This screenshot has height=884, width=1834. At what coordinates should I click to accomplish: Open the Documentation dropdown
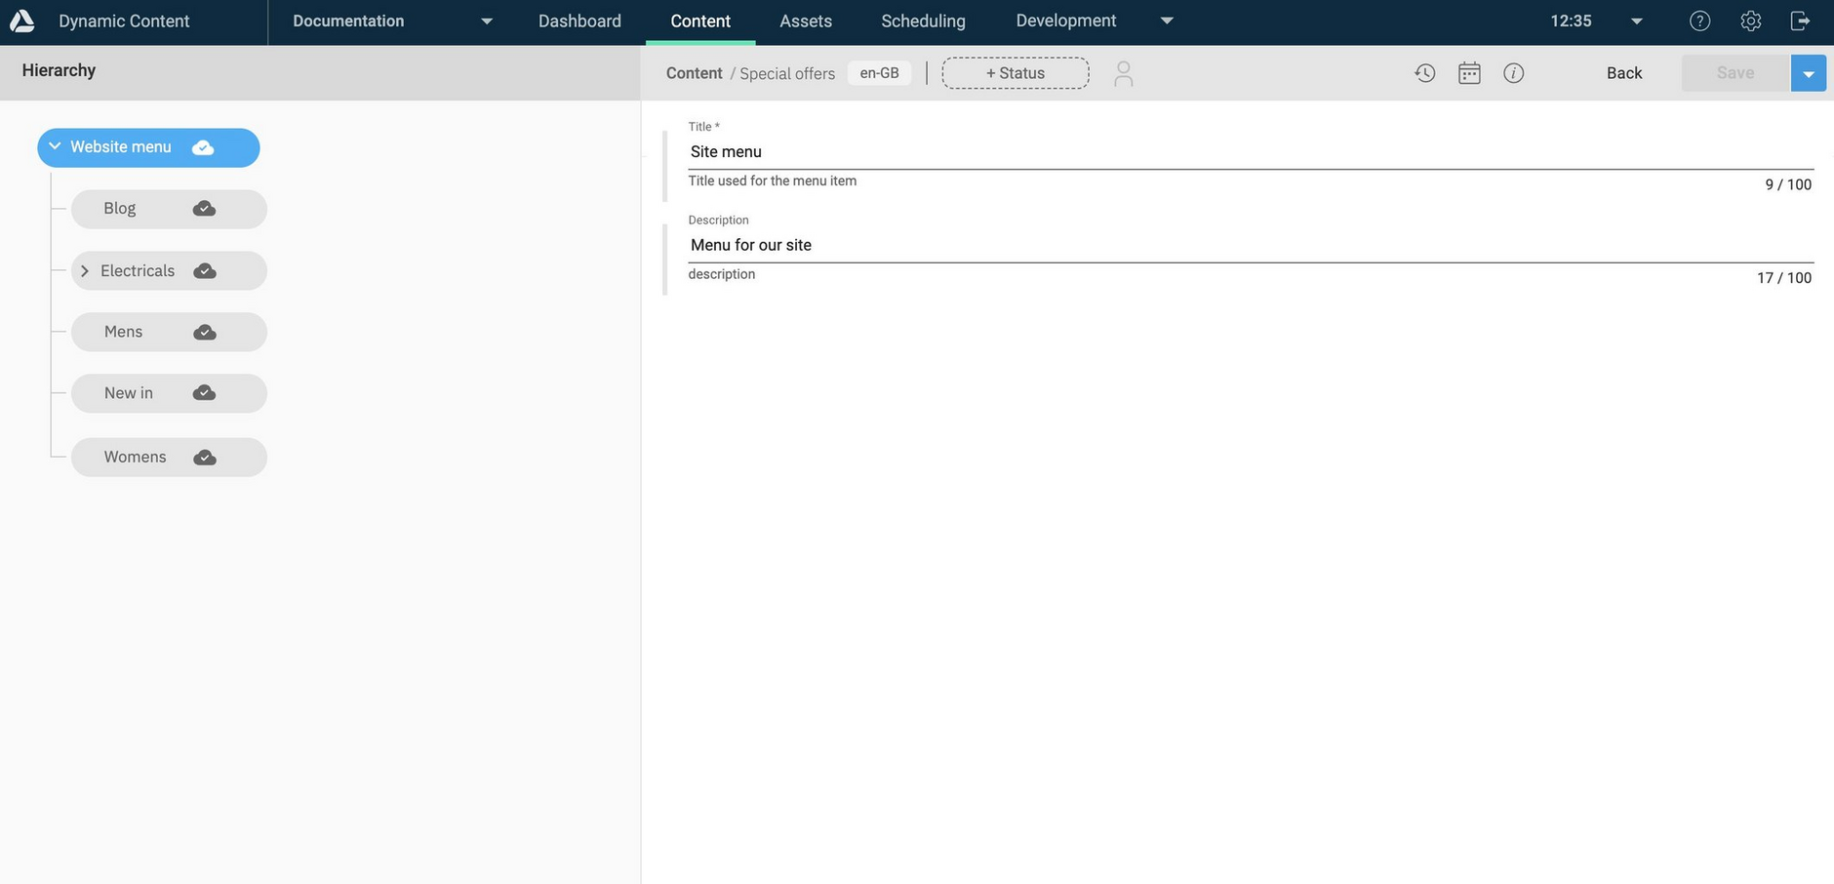pyautogui.click(x=486, y=20)
